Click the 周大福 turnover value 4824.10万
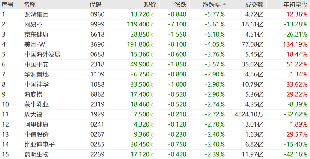The height and width of the screenshot is (159, 310). coord(249,114)
